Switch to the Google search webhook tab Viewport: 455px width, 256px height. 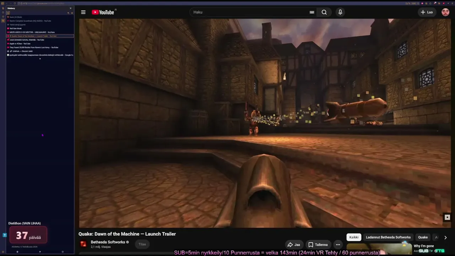tap(40, 55)
